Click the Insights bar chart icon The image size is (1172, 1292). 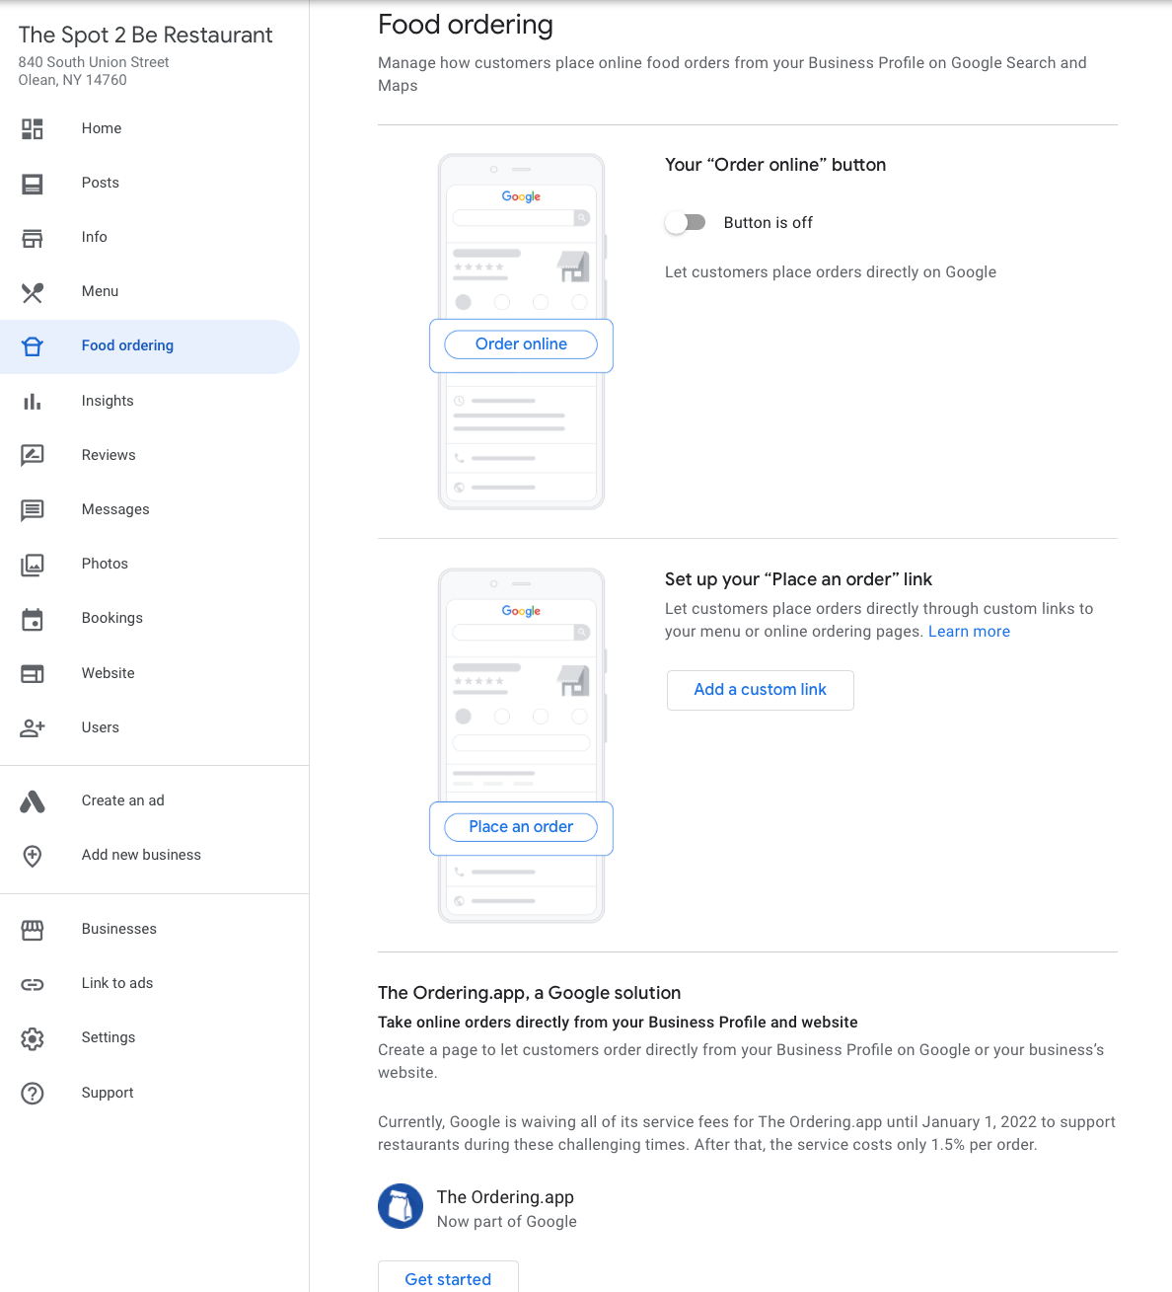point(33,402)
